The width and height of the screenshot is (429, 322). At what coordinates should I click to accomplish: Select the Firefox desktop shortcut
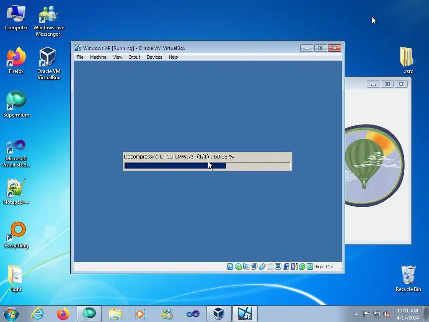tap(16, 60)
